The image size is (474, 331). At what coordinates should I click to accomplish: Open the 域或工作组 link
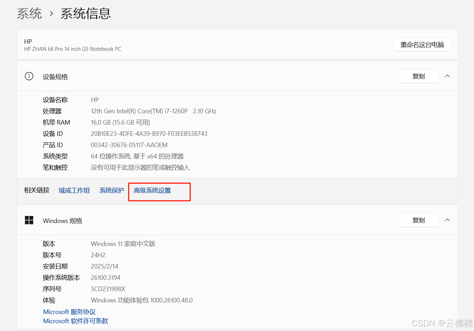click(x=74, y=191)
